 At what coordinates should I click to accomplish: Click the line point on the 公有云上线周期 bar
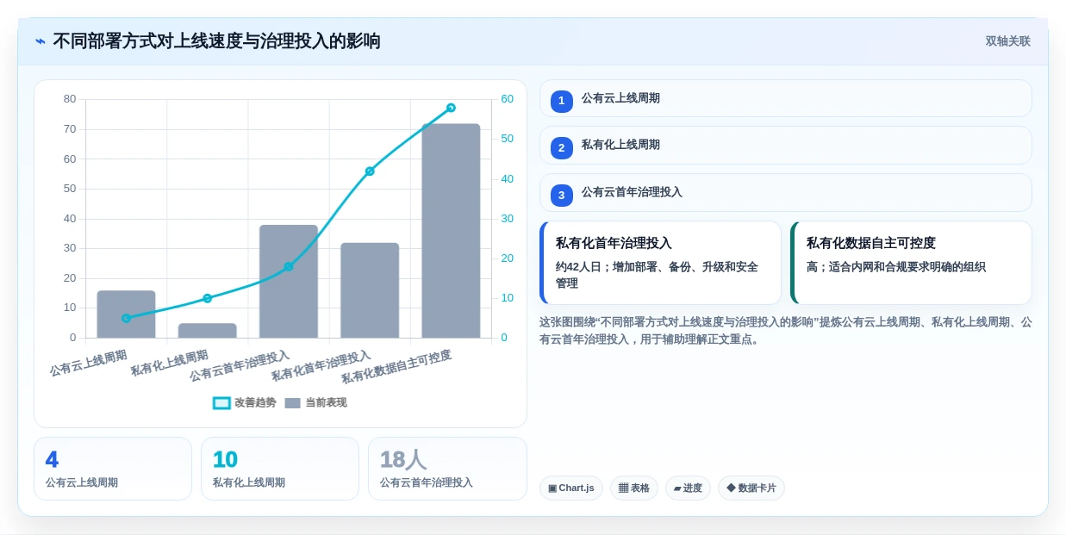pos(126,318)
